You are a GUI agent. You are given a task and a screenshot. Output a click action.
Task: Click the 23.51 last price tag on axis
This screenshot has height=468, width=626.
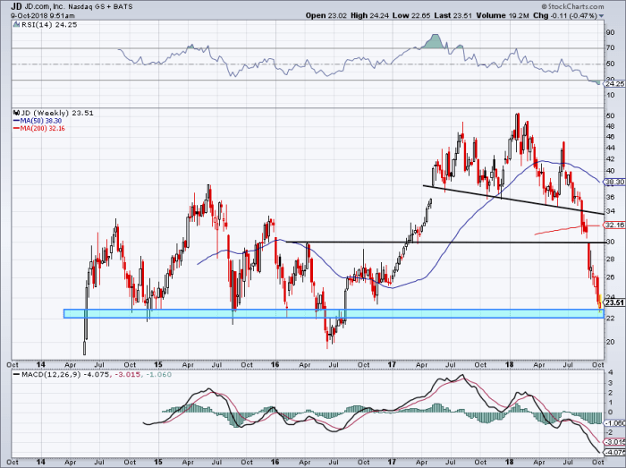[x=615, y=302]
